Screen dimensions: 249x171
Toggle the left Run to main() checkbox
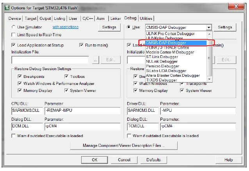[x=82, y=45]
